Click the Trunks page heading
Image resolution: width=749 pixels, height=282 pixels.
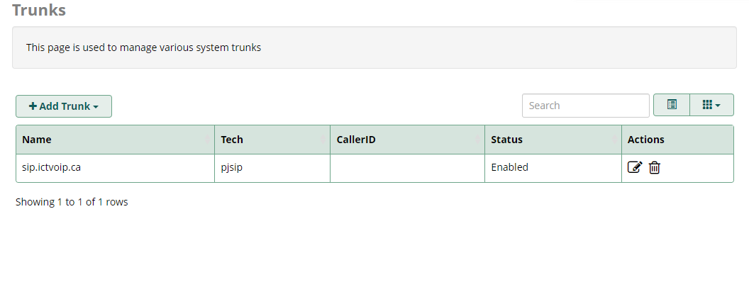click(39, 9)
